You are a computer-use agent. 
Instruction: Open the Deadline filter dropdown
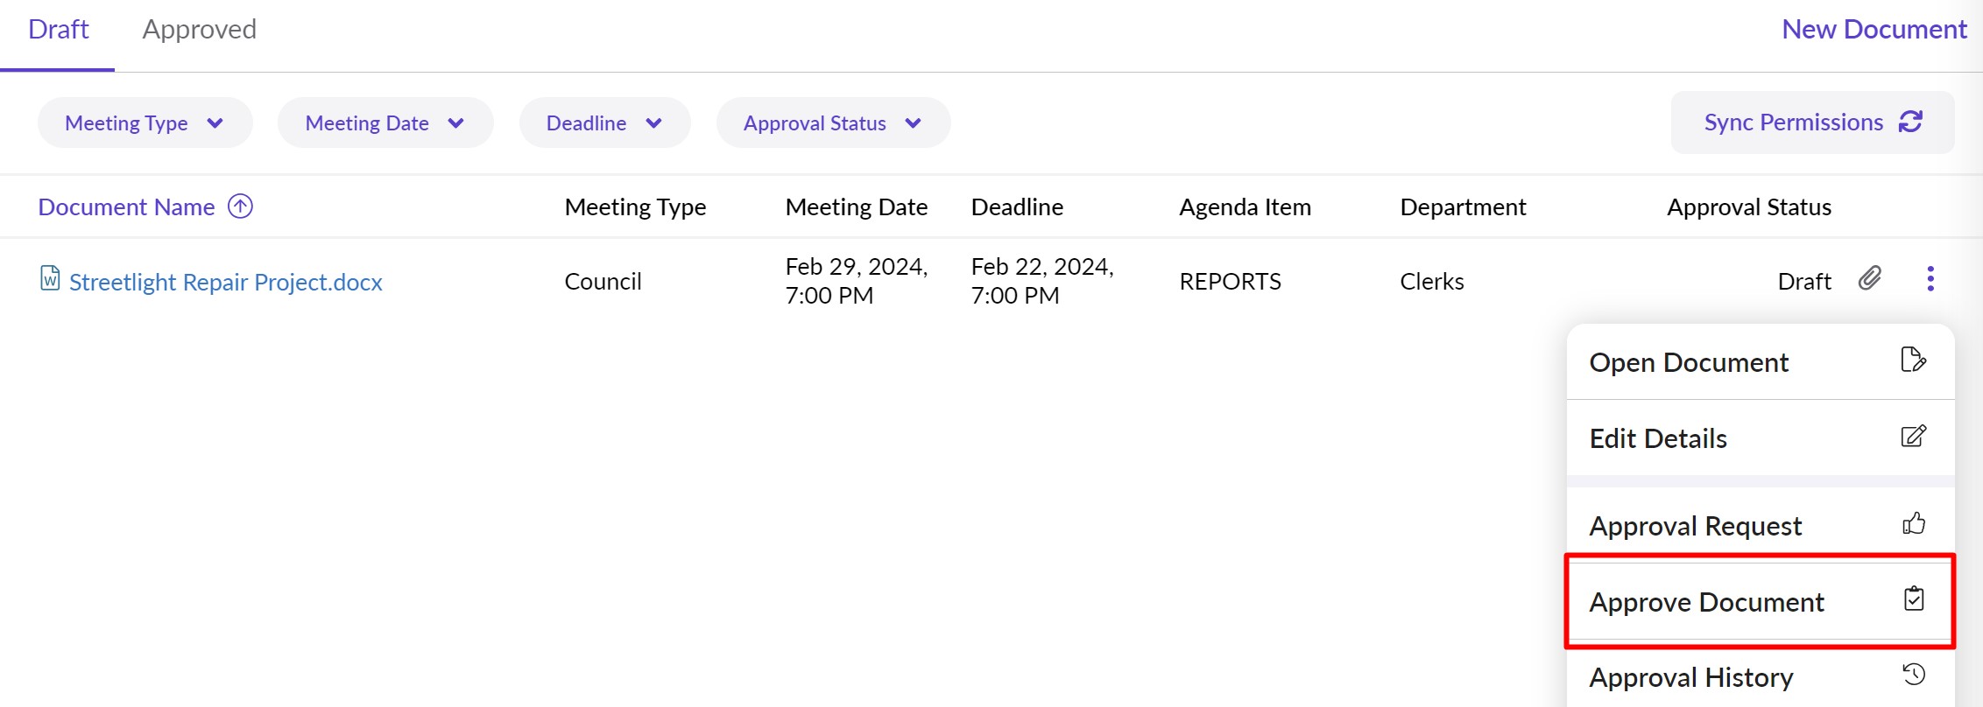click(603, 123)
